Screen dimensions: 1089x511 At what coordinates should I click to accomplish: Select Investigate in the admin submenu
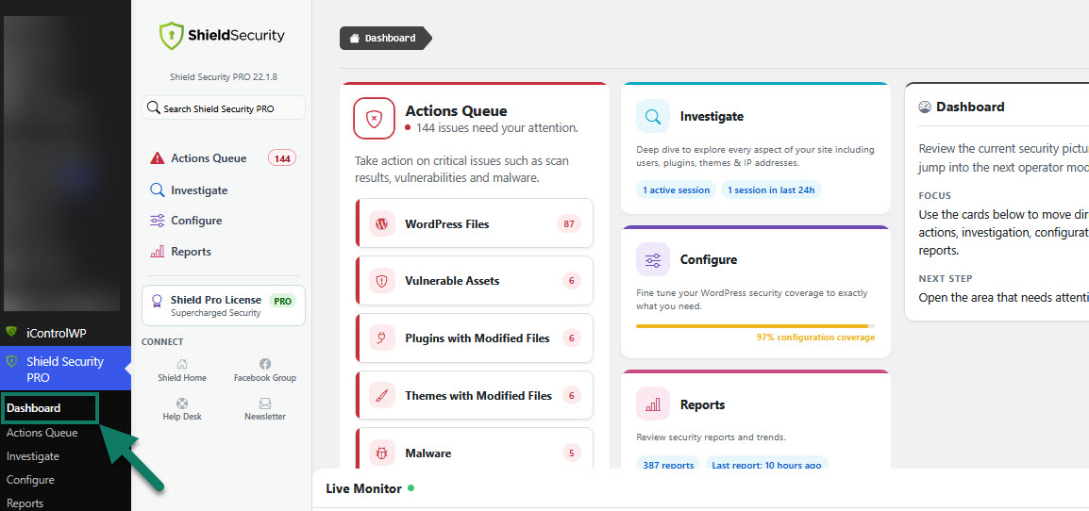33,456
